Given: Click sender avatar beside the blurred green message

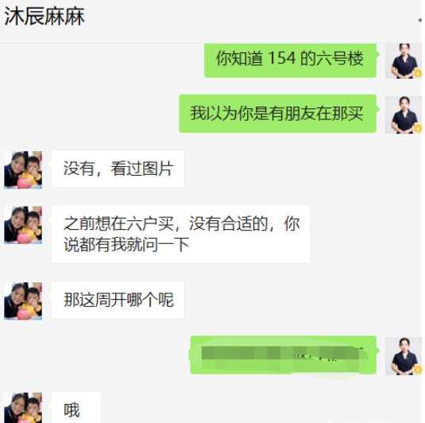Looking at the screenshot, I should 404,356.
